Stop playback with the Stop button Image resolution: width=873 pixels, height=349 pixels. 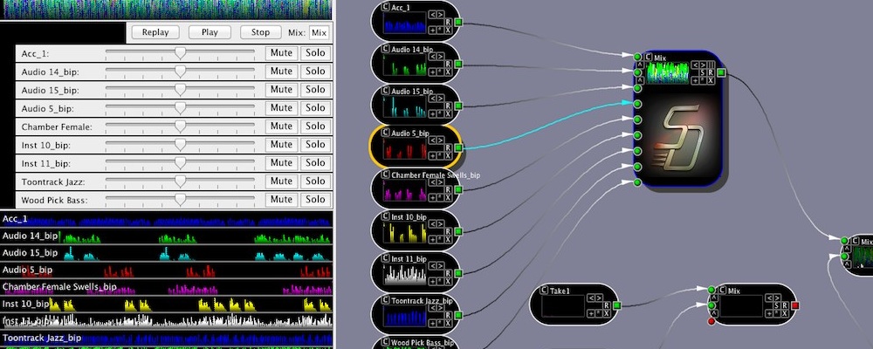point(260,32)
